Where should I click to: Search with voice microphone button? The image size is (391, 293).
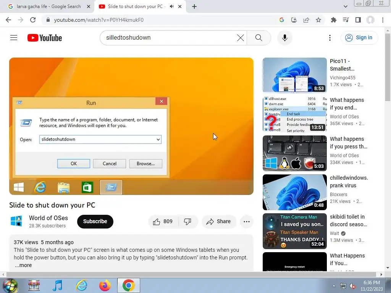(285, 38)
